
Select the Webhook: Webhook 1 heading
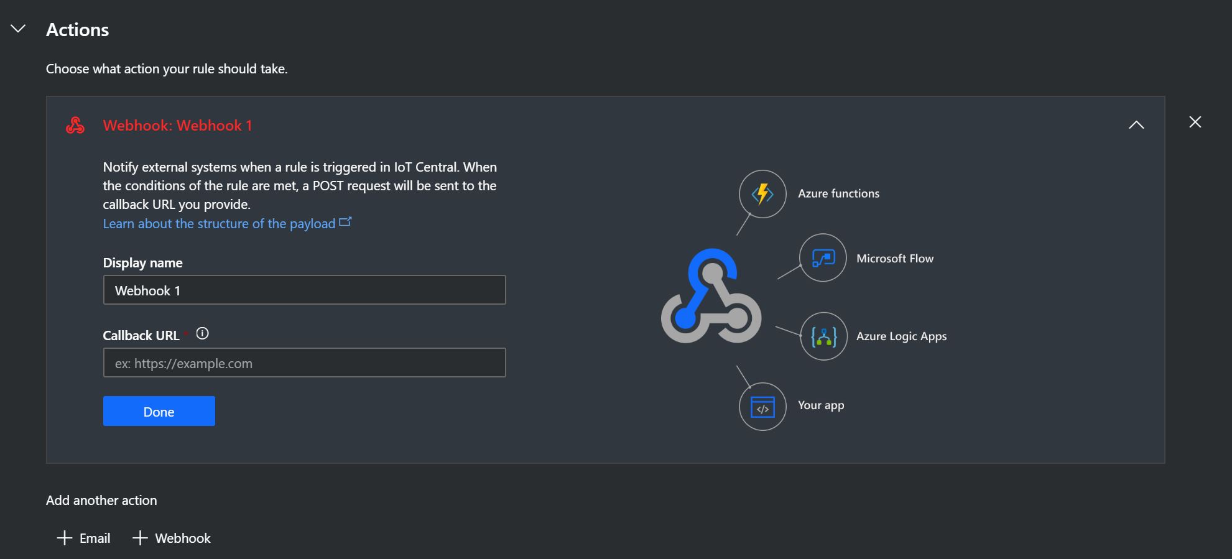177,126
